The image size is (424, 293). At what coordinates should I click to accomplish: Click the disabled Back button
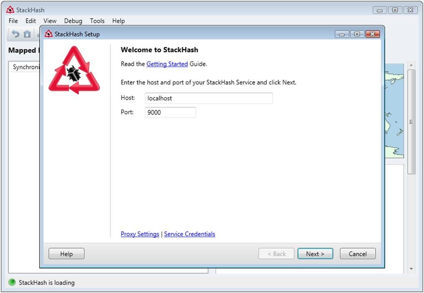point(276,254)
